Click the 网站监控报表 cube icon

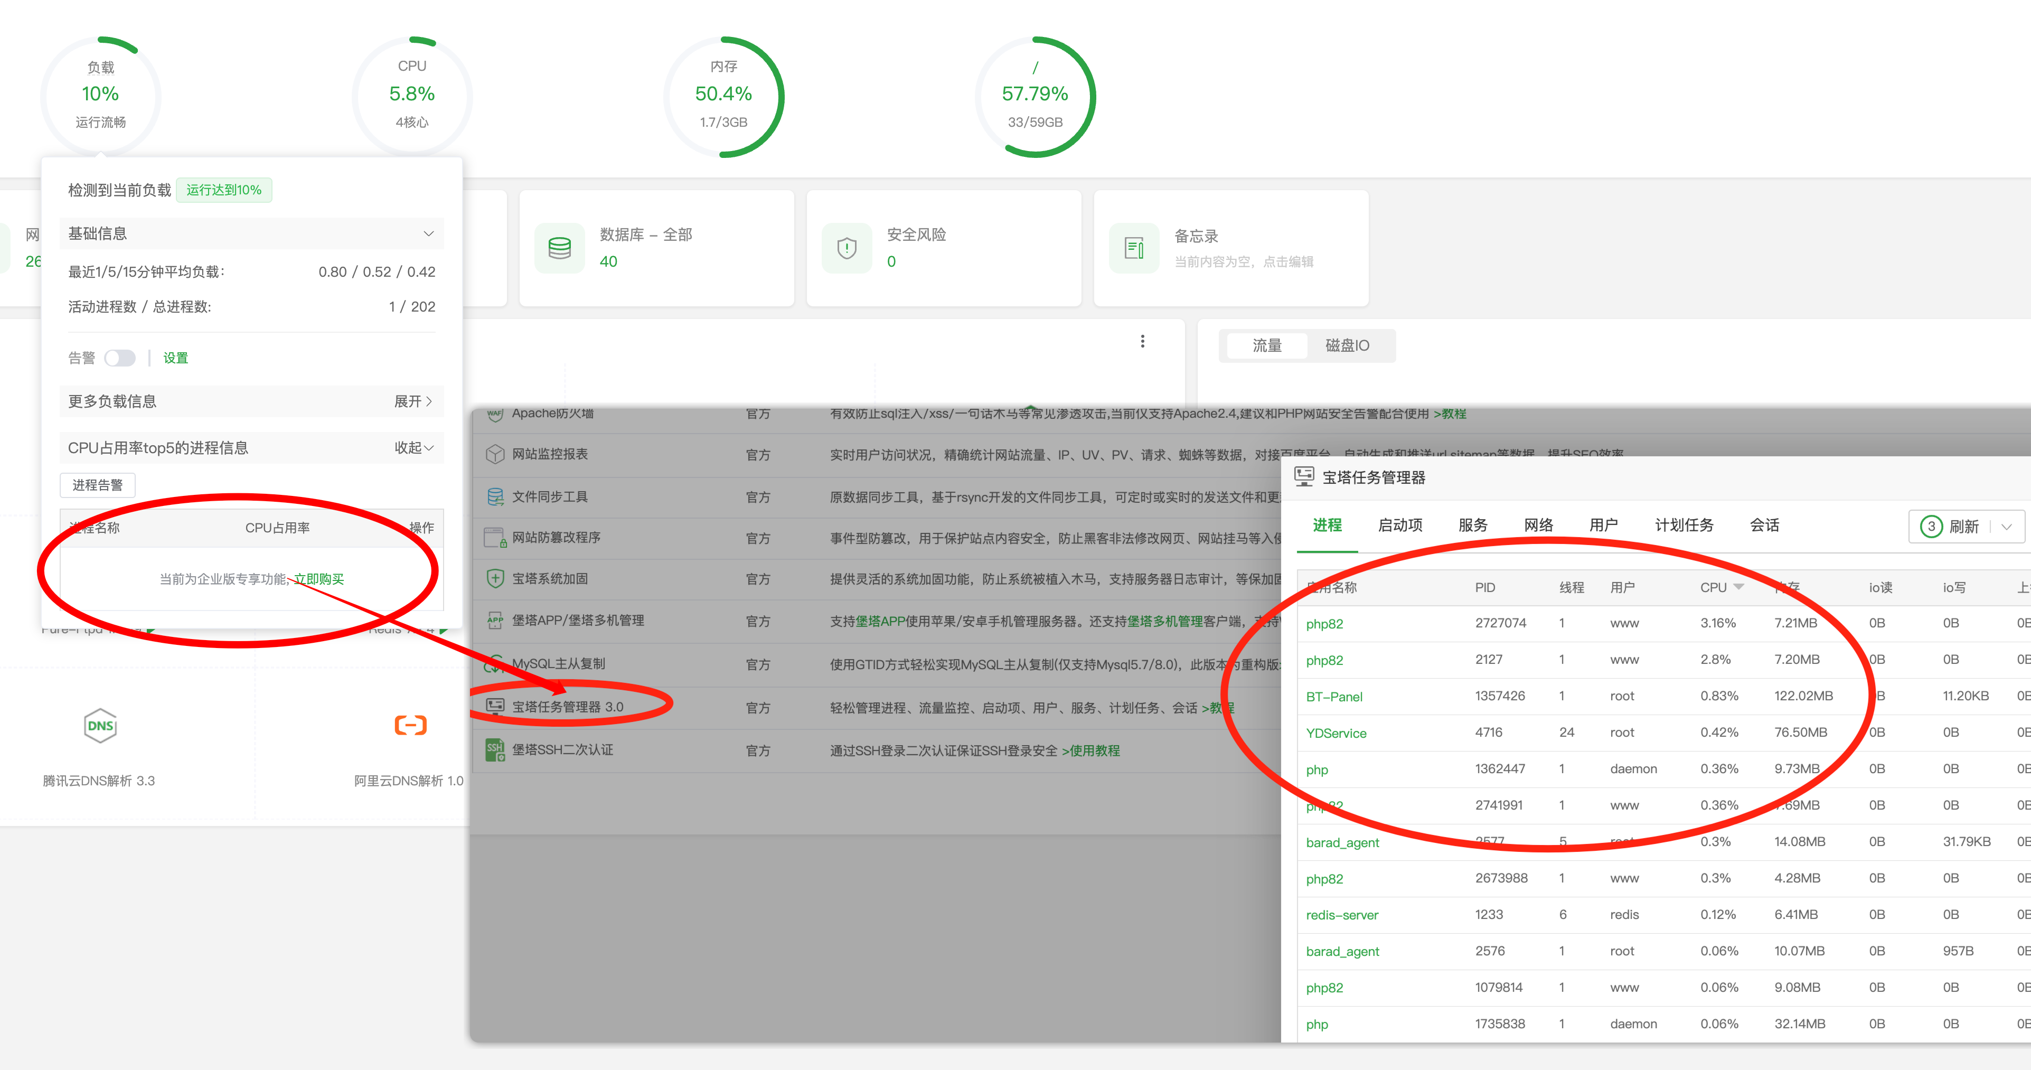point(495,455)
